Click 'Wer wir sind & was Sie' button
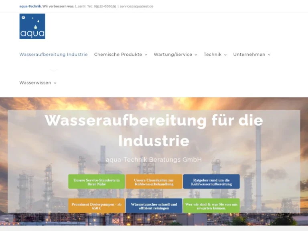 (211, 206)
